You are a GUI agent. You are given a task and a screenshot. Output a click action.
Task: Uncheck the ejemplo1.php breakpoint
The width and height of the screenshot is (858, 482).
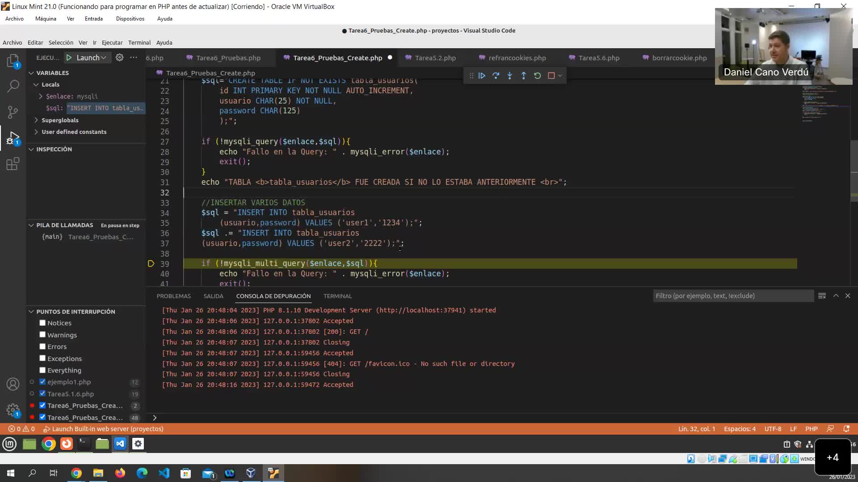[x=42, y=382]
